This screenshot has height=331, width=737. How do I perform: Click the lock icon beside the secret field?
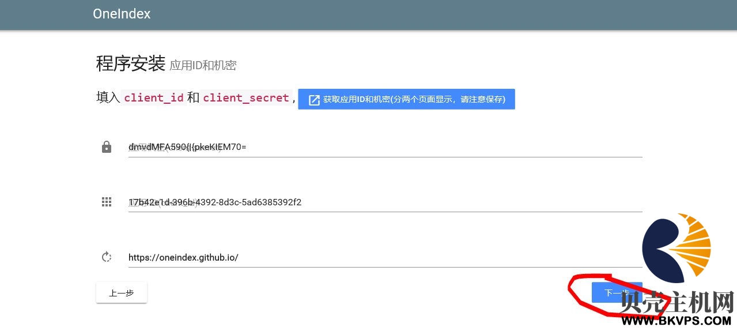(107, 147)
